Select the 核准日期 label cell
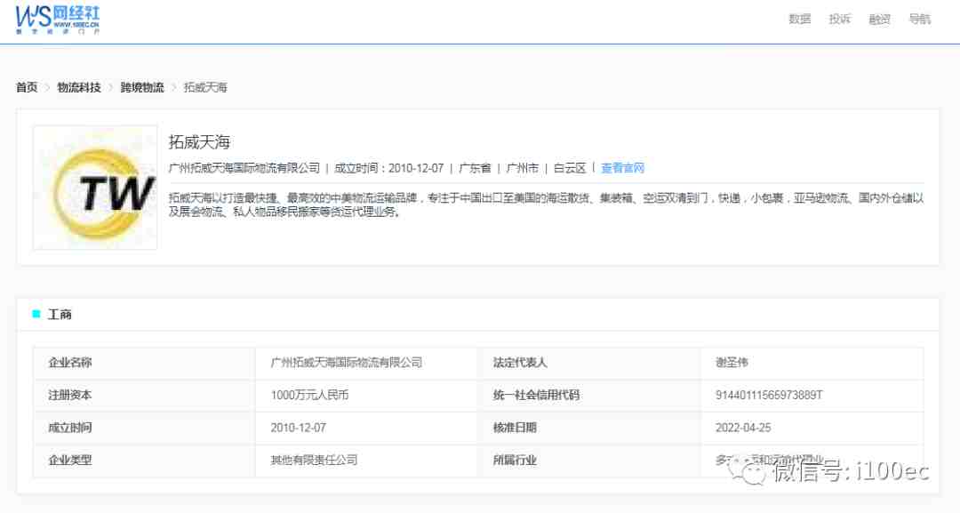This screenshot has height=513, width=960. [589, 428]
